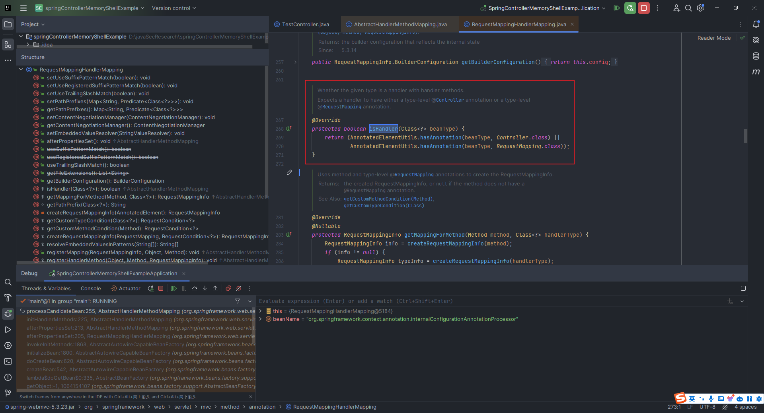Screen dimensions: 764x413
Task: Expand 'this' variable node
Action: (261, 311)
